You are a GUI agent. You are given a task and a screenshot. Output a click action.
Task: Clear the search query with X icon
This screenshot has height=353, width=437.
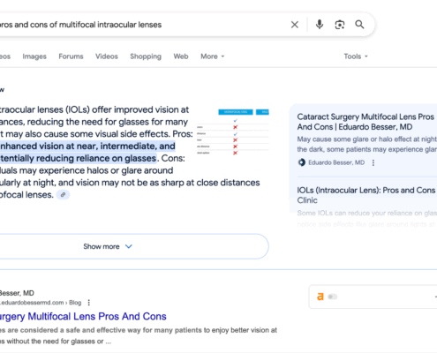click(x=295, y=25)
